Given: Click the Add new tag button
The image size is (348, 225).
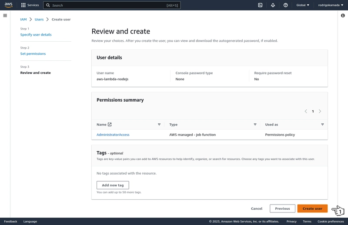Looking at the screenshot, I should click(x=113, y=185).
